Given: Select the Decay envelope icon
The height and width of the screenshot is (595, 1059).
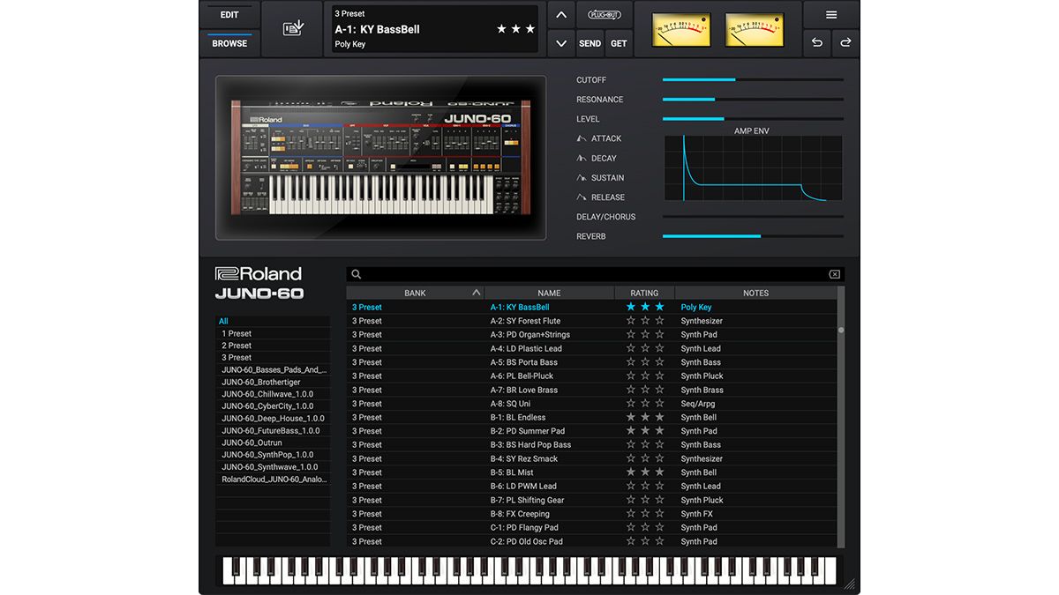Looking at the screenshot, I should (582, 158).
